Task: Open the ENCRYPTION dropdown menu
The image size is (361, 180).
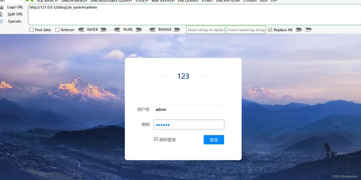Action: click(x=228, y=1)
